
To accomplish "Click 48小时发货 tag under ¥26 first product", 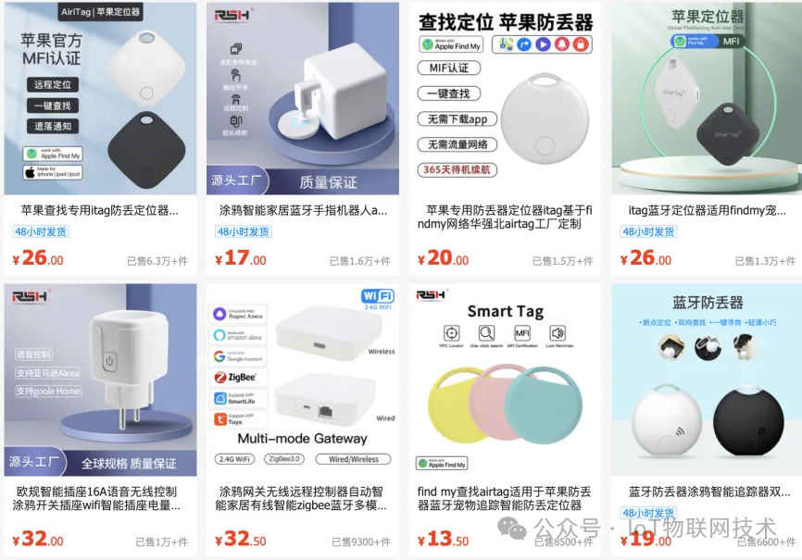I will (x=41, y=231).
